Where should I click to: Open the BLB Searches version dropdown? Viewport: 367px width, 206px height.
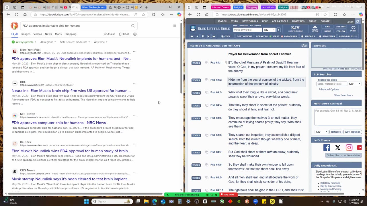tap(355, 84)
